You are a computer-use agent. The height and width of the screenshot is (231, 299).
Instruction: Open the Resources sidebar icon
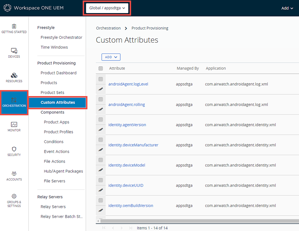[x=14, y=76]
